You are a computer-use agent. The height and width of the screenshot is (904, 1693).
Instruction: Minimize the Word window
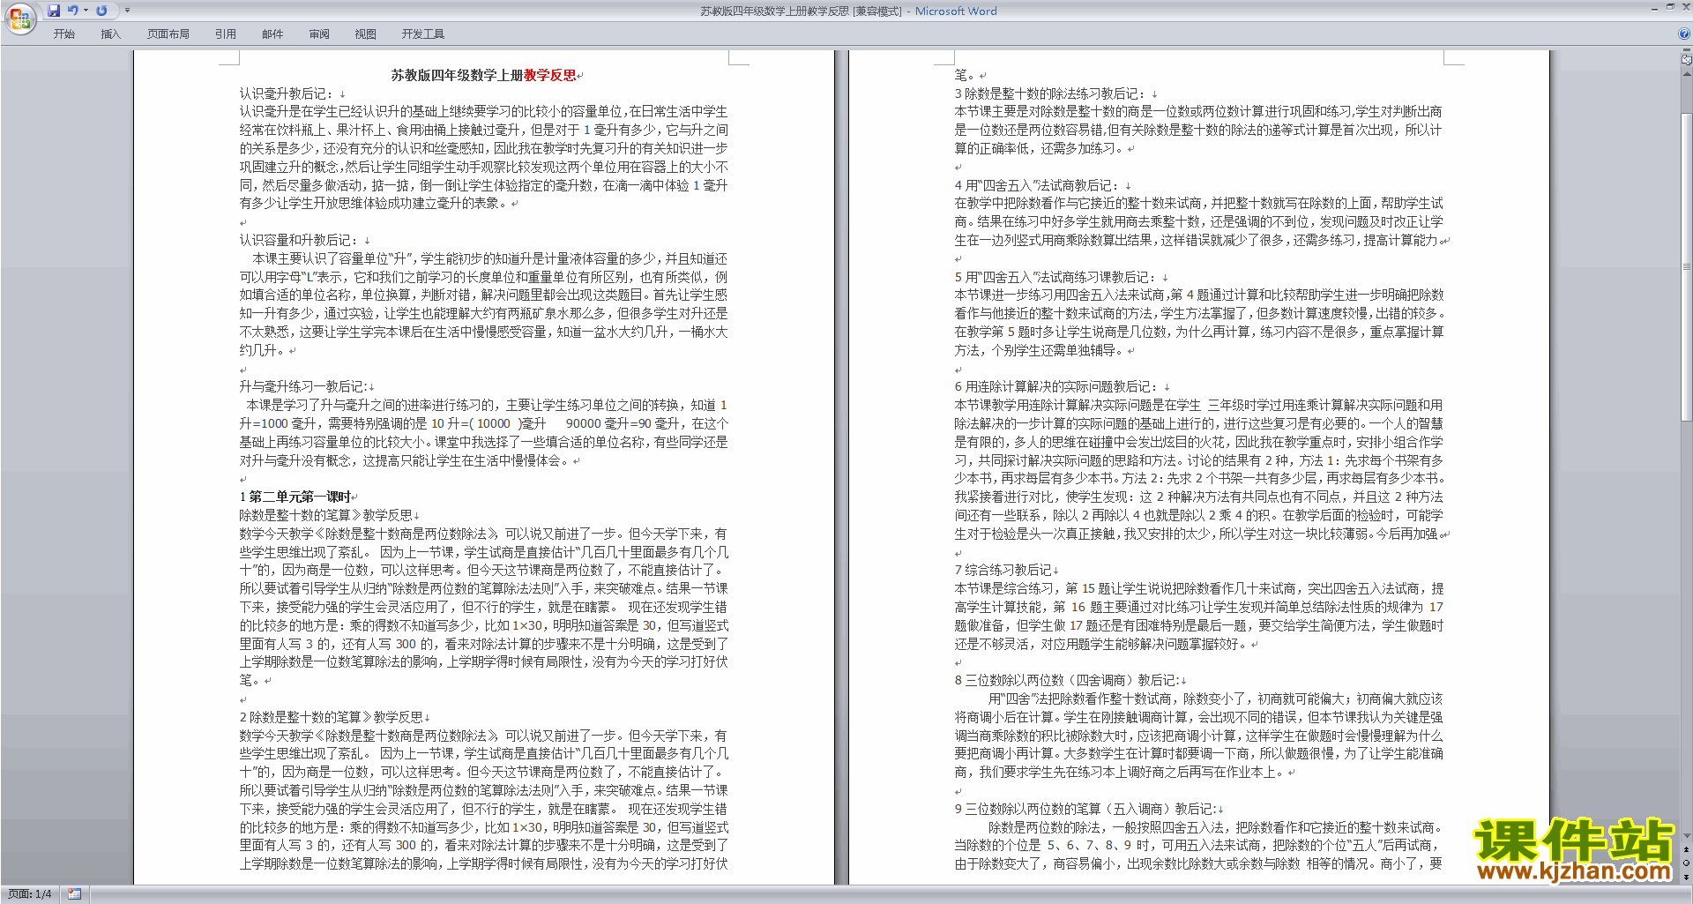coord(1653,8)
